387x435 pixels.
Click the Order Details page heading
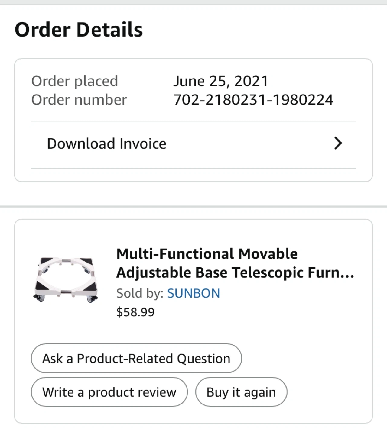point(79,30)
